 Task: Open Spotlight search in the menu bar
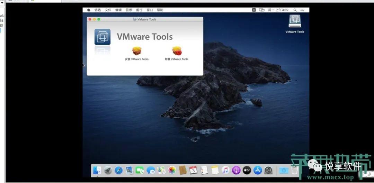[x=295, y=10]
